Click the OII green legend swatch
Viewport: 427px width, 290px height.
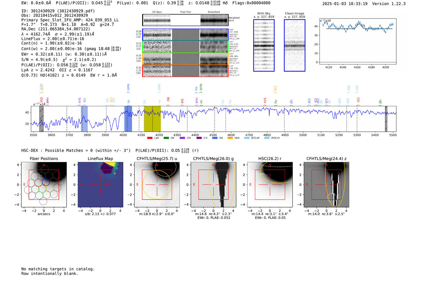166,138
